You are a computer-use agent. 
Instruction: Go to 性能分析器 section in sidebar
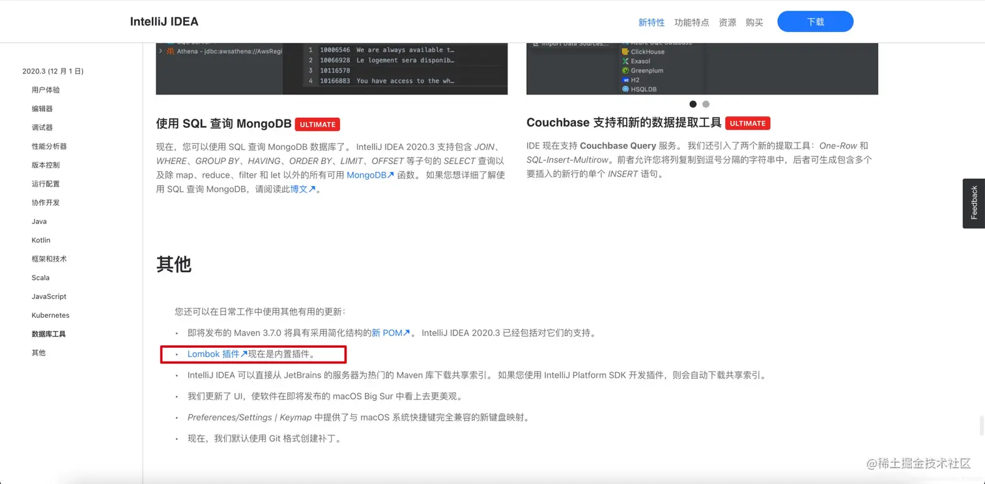tap(50, 147)
